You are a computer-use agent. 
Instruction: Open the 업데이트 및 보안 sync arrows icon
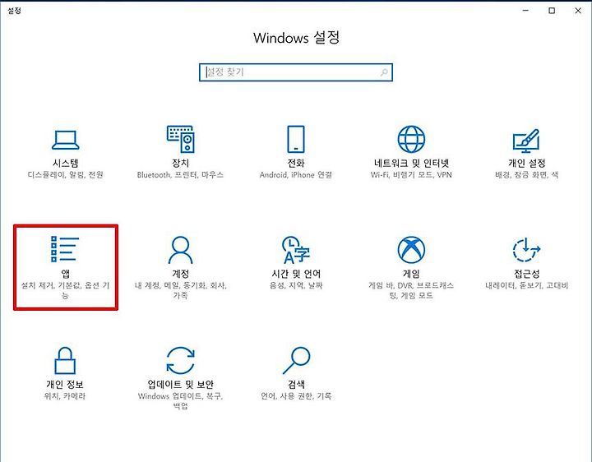point(180,361)
